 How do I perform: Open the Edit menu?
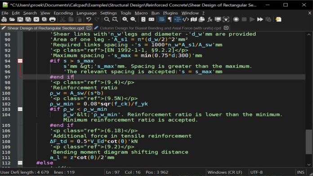pyautogui.click(x=16, y=13)
